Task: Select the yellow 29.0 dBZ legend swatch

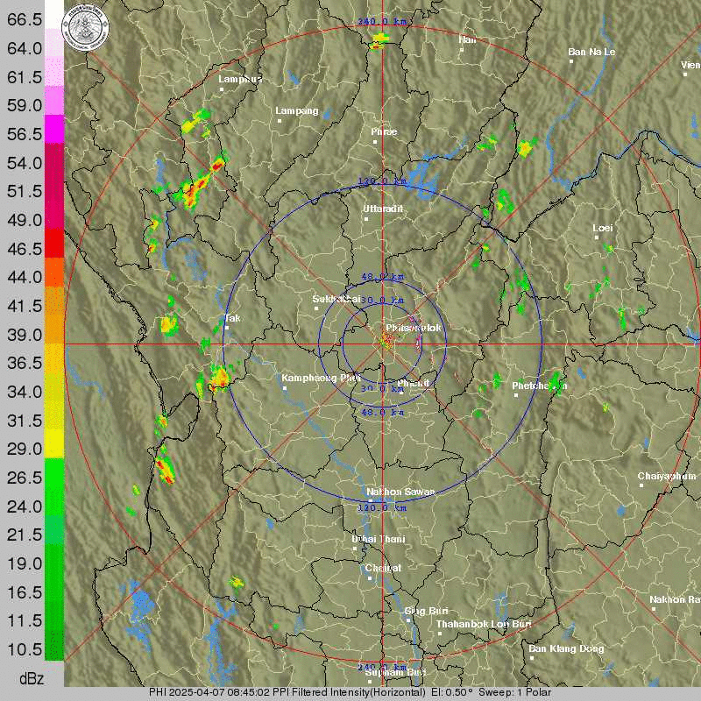Action: [x=54, y=443]
